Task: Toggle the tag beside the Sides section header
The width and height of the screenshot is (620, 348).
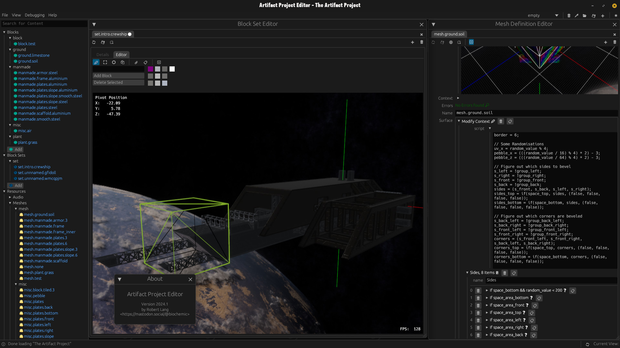Action: pos(514,273)
